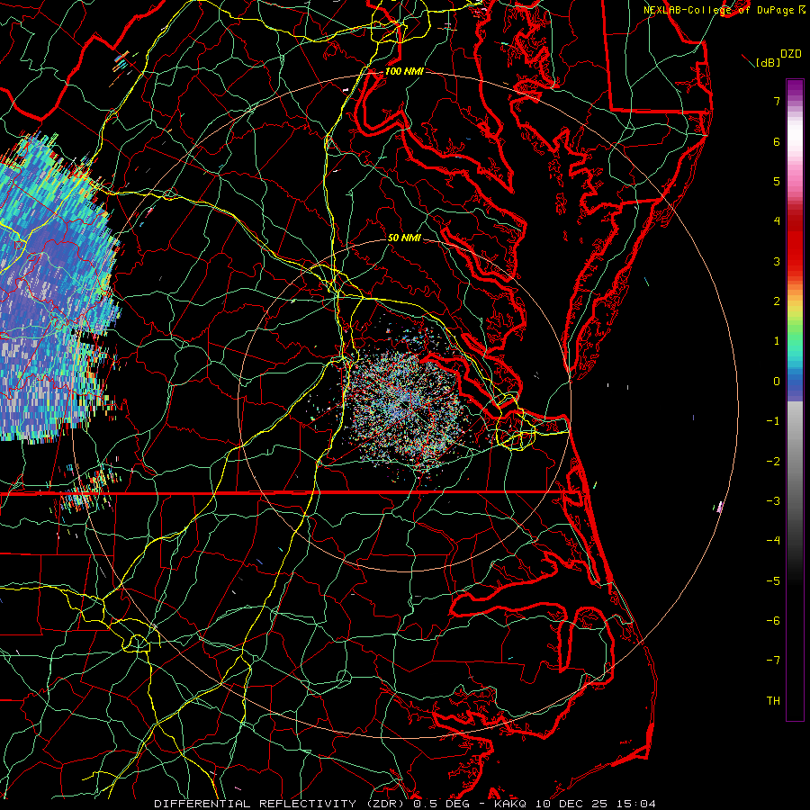Click the -4 value on the dB scale

click(x=773, y=541)
